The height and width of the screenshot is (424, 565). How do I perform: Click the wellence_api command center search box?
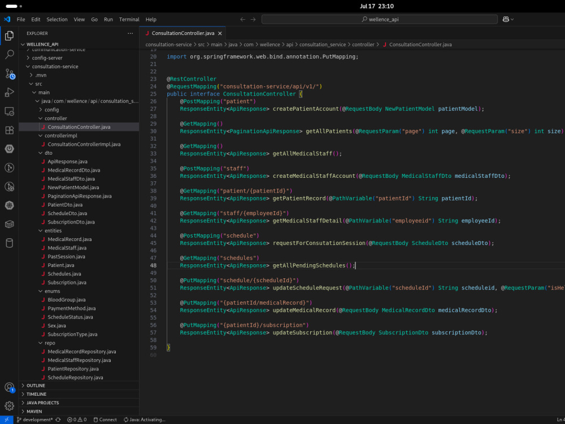point(380,19)
